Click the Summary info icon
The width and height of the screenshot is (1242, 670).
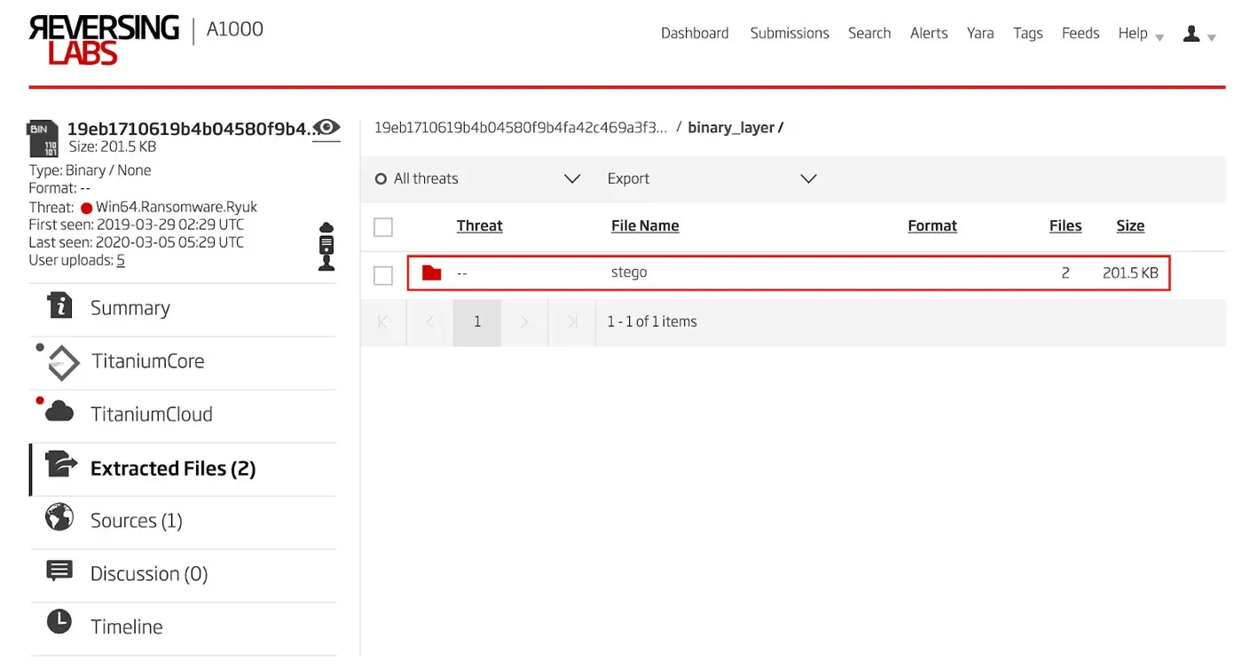[x=59, y=306]
